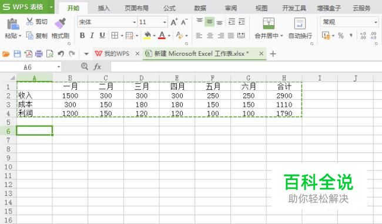Export to PDF icon
382x224 pixels.
[x=28, y=54]
